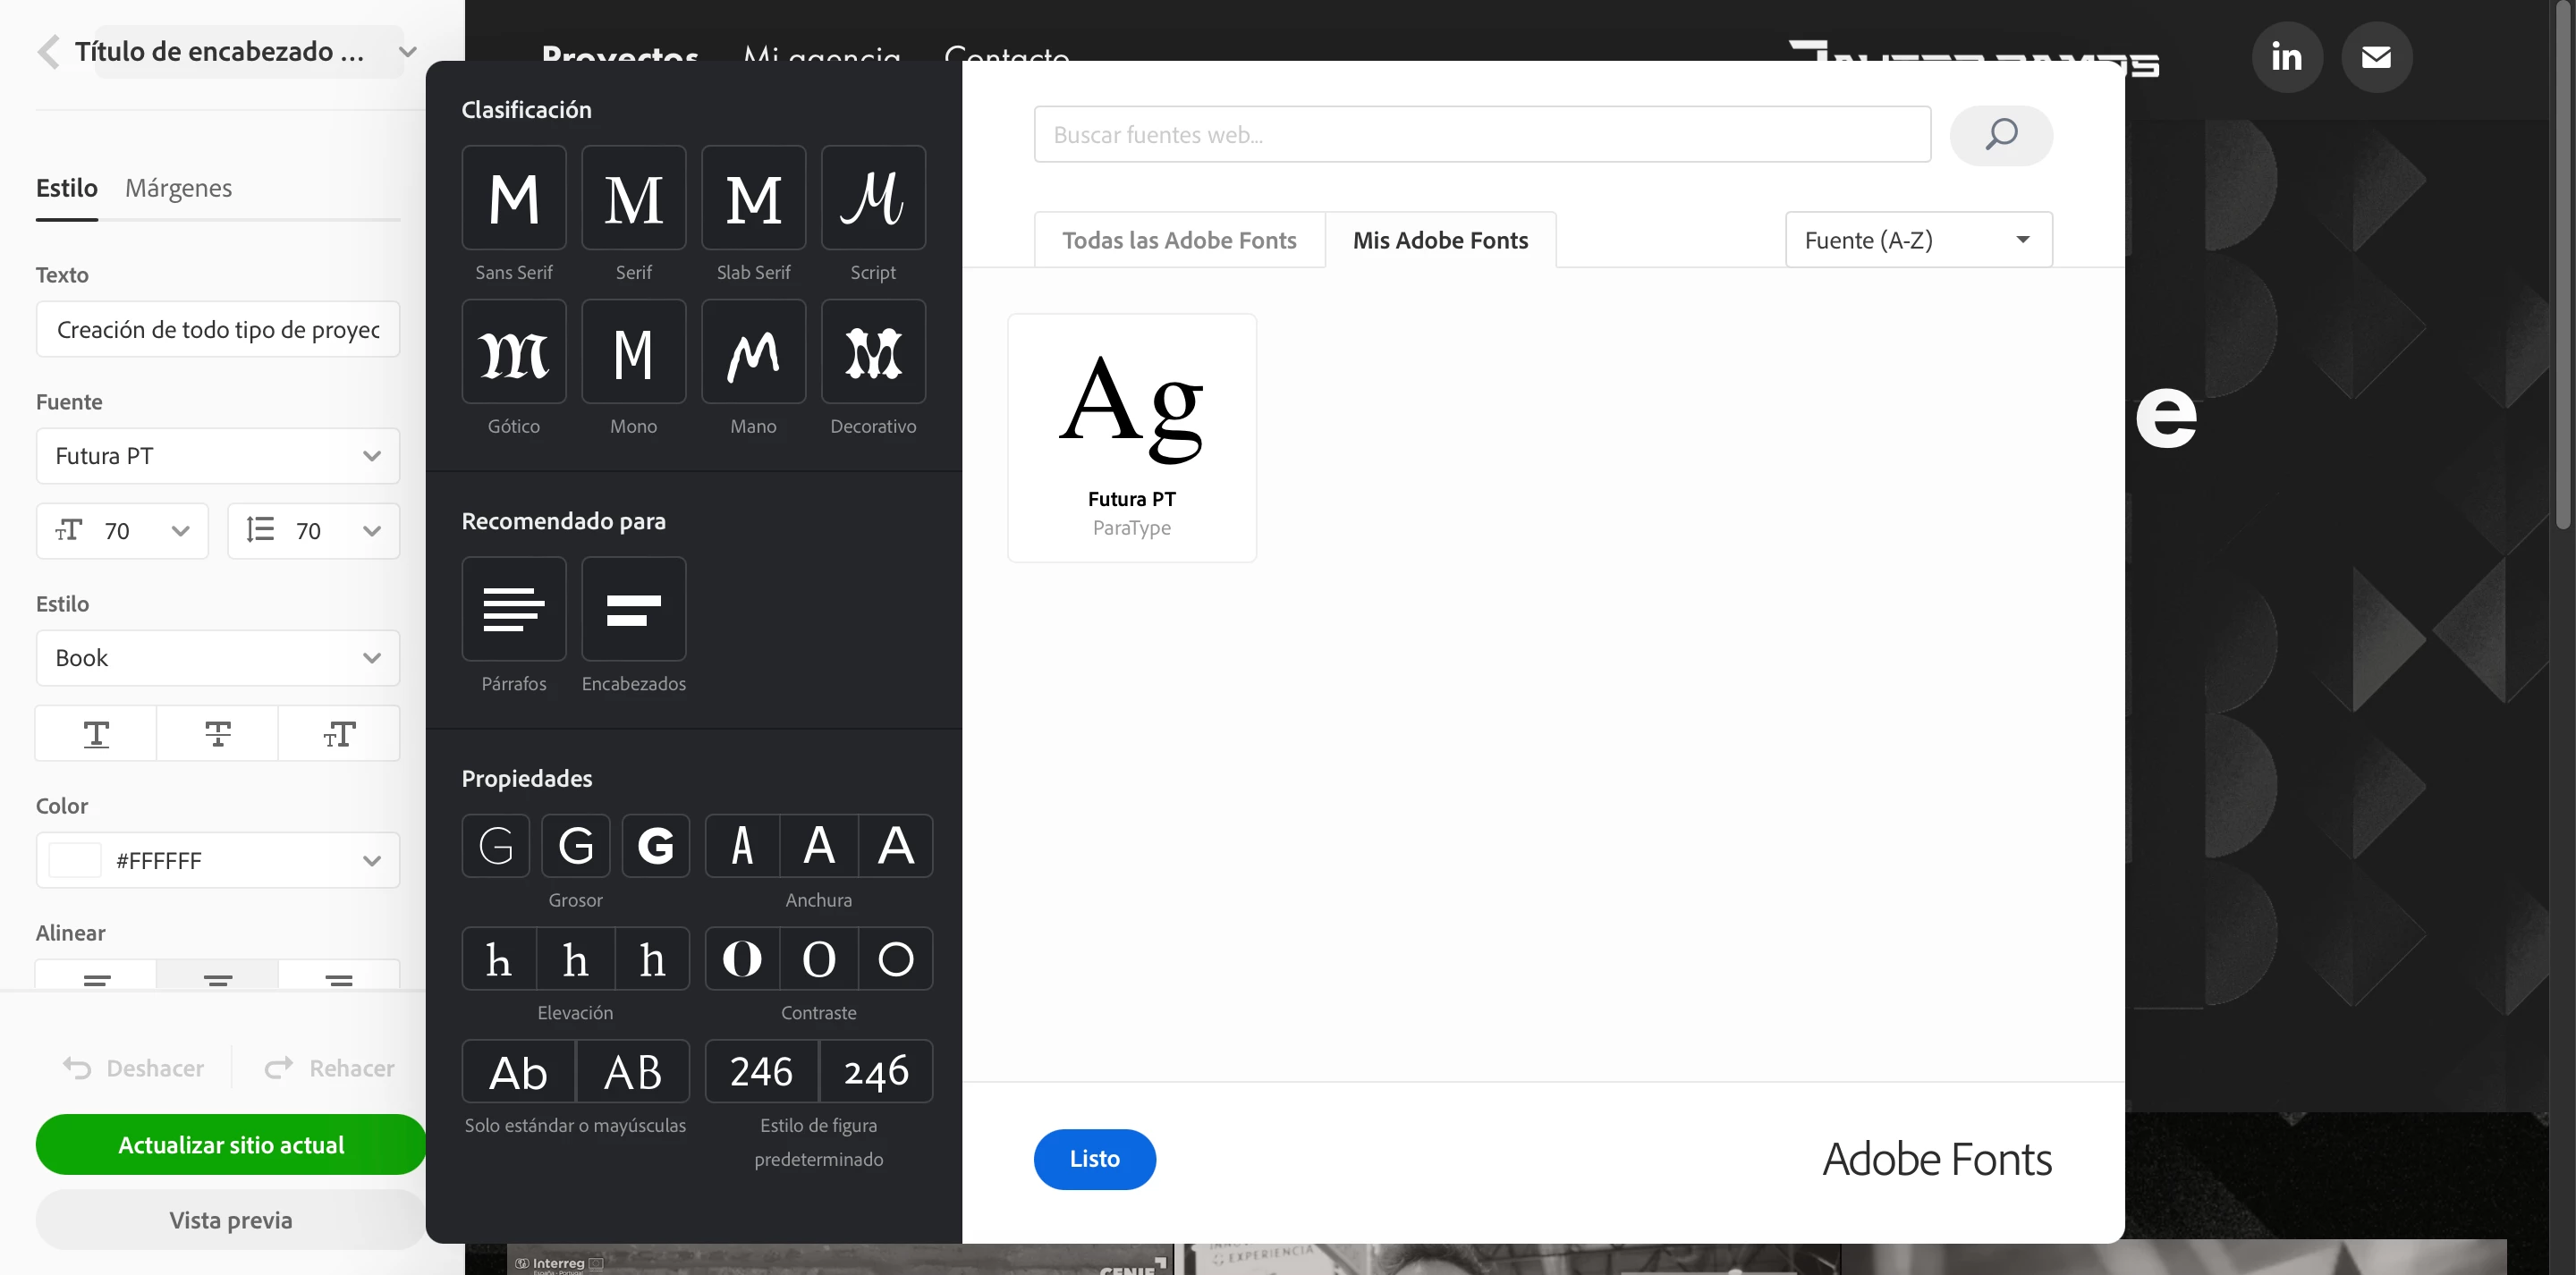Screen dimensions: 2576x1275
Task: Click the magnifier search button
Action: [x=2000, y=135]
